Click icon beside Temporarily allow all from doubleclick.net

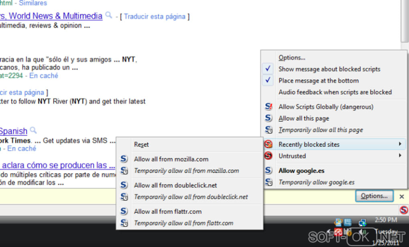(124, 196)
